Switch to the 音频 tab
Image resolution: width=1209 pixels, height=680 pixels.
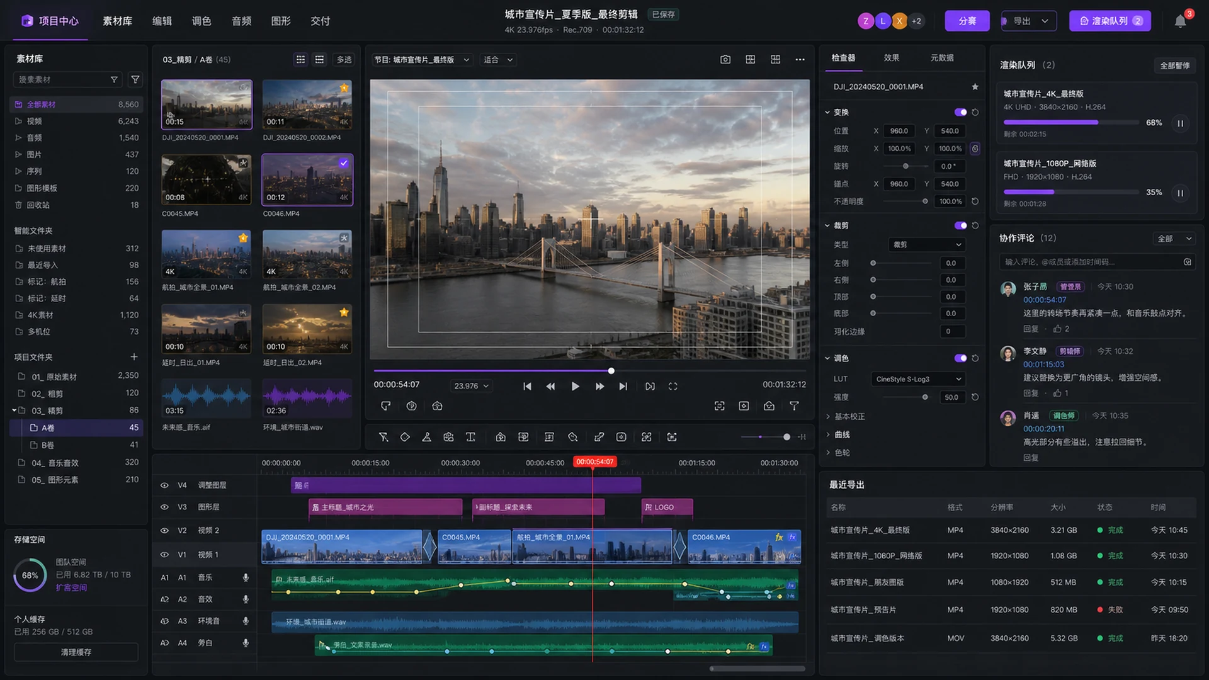pyautogui.click(x=241, y=21)
